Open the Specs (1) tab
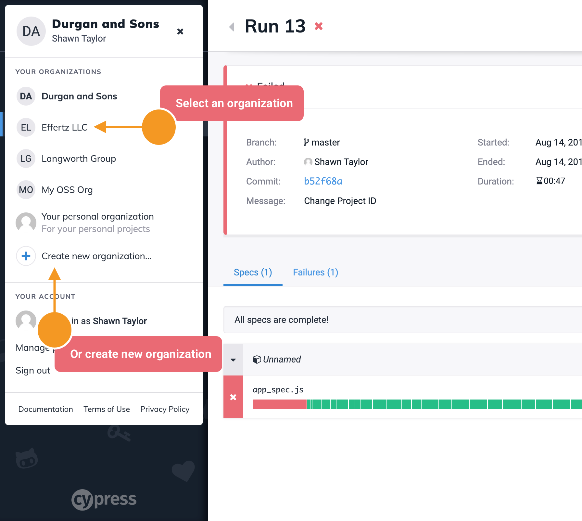582x521 pixels. coord(253,272)
